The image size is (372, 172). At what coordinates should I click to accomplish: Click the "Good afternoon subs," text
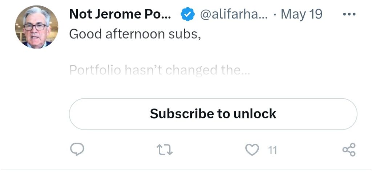(x=135, y=34)
